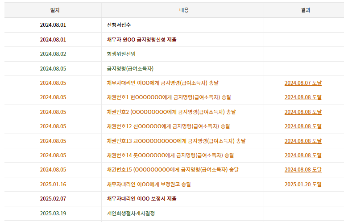This screenshot has width=344, height=222.
Task: Click the '채권번호2 (OOOOOOOOO에게' 송달 entry
Action: 171,112
